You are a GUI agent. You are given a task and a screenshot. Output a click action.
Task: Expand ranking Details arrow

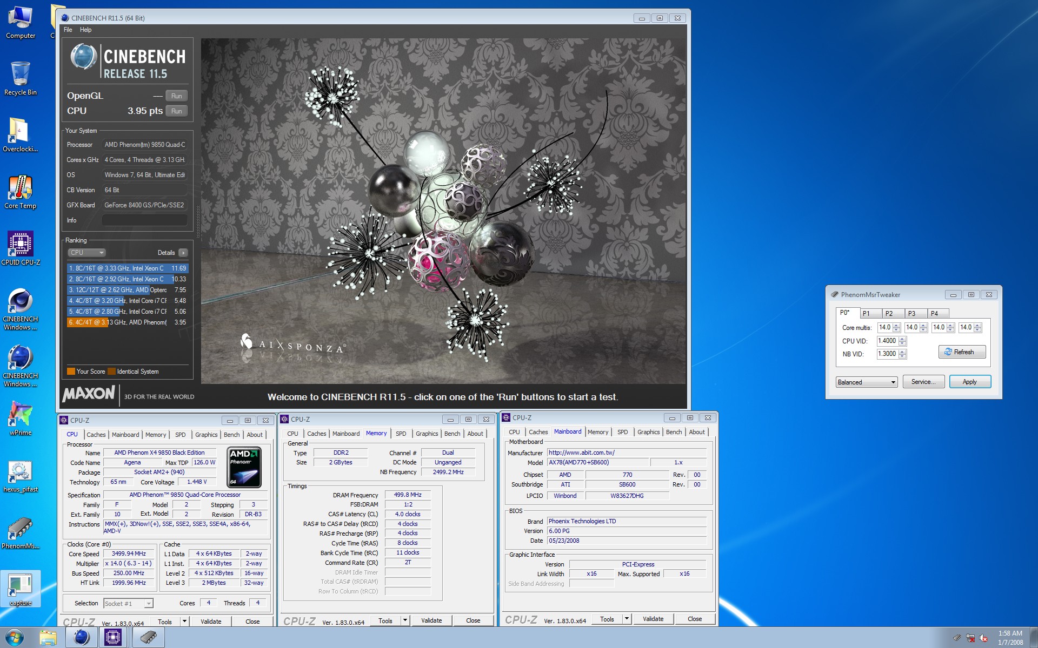[183, 253]
